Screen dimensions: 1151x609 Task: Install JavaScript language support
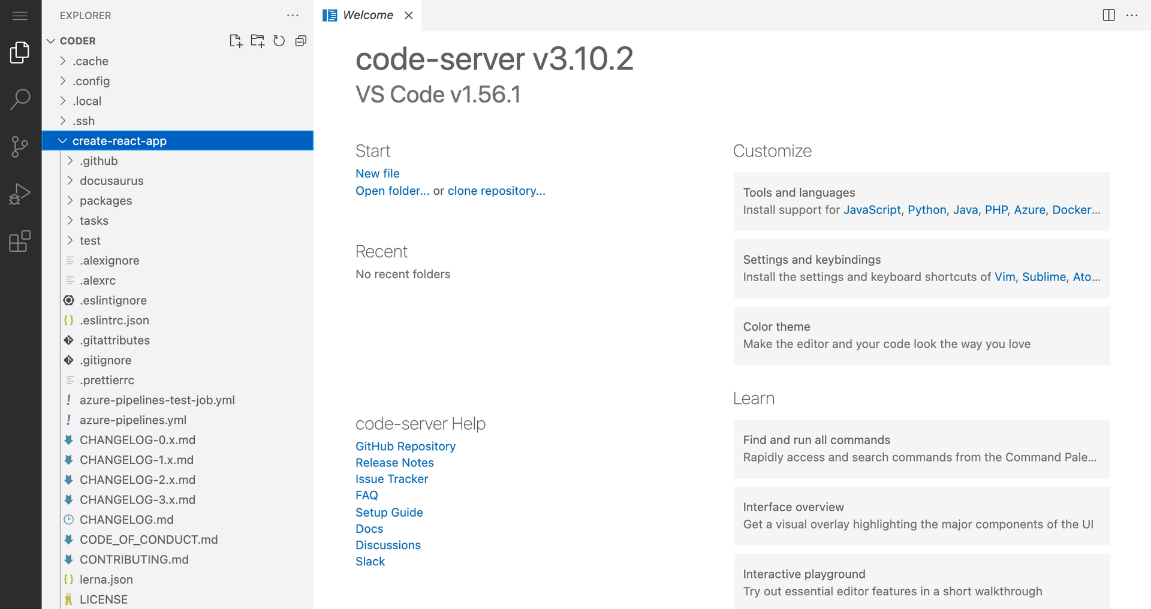coord(872,210)
